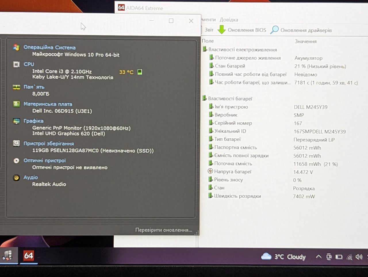Viewport: 368px width, 277px height.
Task: Click the green arrow icon of Оновлення BIOS
Action: (x=222, y=30)
